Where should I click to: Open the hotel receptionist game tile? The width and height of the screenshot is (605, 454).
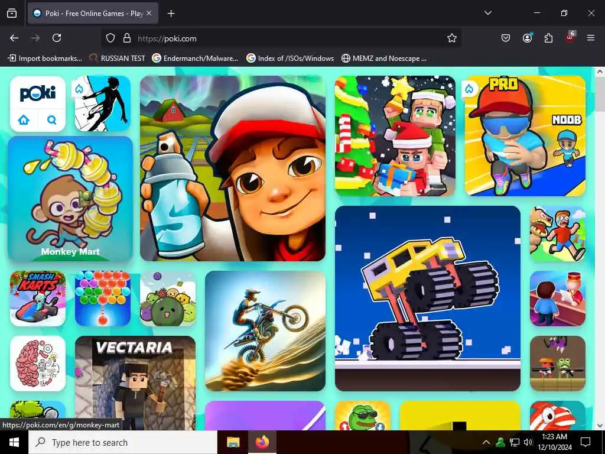point(558,299)
